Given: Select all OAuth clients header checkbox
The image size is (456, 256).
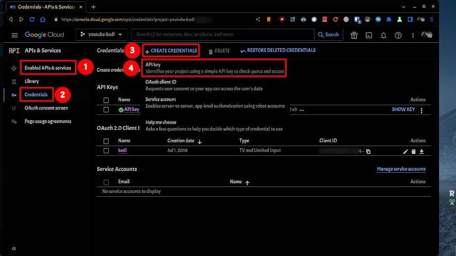Looking at the screenshot, I should [x=106, y=141].
